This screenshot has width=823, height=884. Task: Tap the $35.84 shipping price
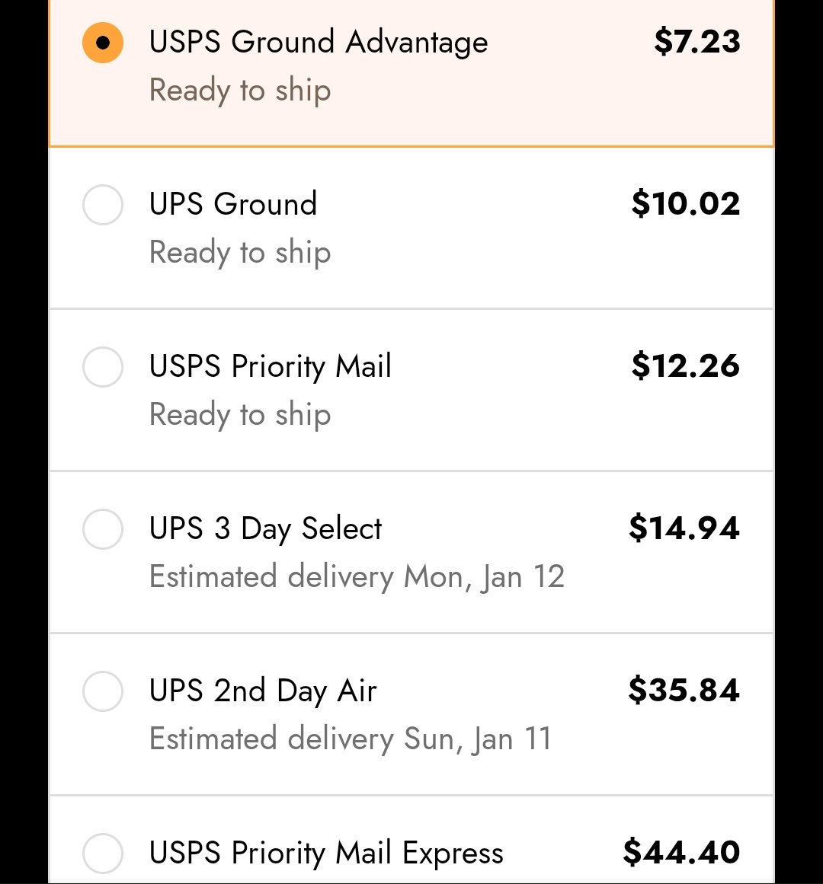(684, 691)
